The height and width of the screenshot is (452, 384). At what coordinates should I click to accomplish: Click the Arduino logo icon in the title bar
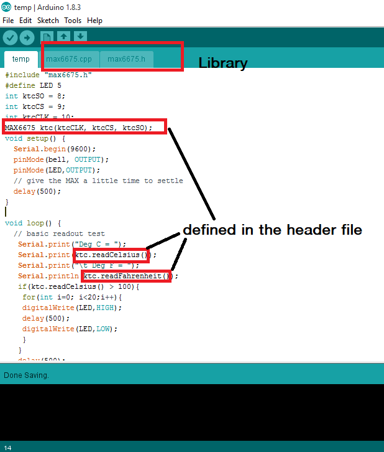pyautogui.click(x=6, y=7)
